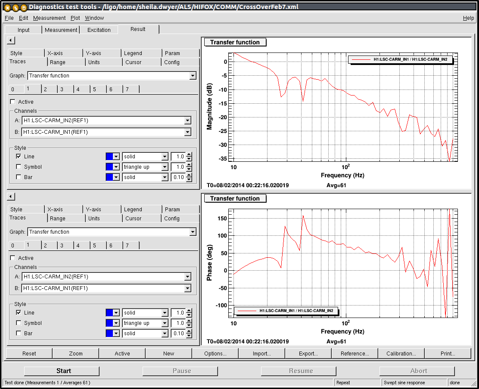Open the Help menu
The width and height of the screenshot is (479, 389).
click(468, 18)
